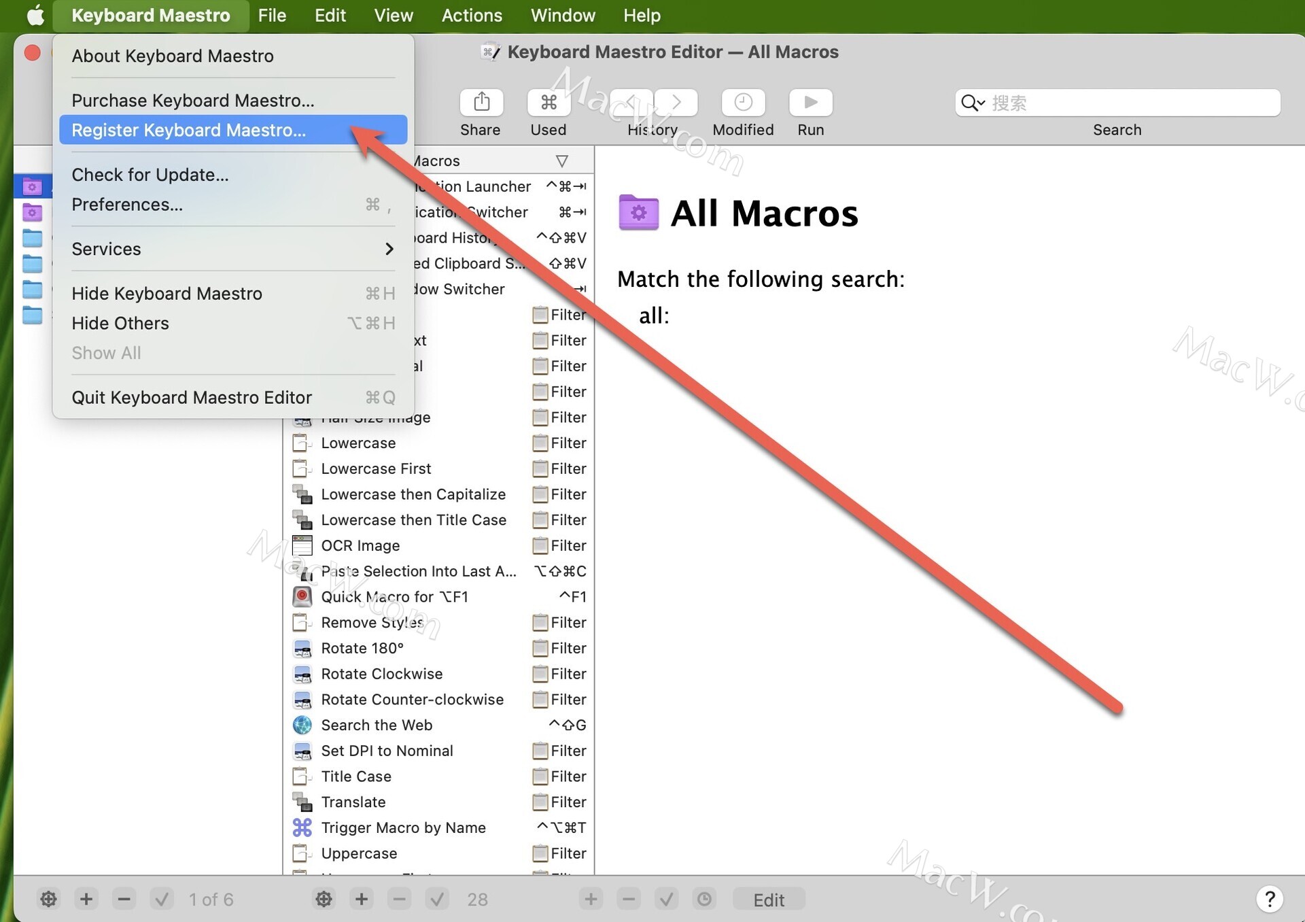The width and height of the screenshot is (1305, 922).
Task: Click in the Search input field
Action: coord(1117,103)
